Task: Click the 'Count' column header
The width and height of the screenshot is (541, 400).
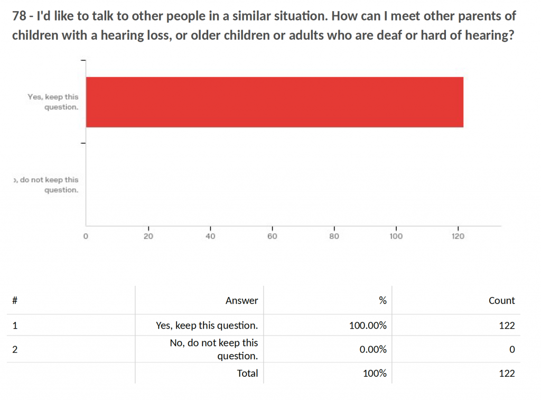Action: click(502, 301)
